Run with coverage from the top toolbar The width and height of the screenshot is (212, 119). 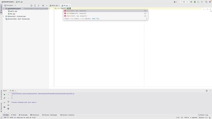pyautogui.click(x=198, y=2)
